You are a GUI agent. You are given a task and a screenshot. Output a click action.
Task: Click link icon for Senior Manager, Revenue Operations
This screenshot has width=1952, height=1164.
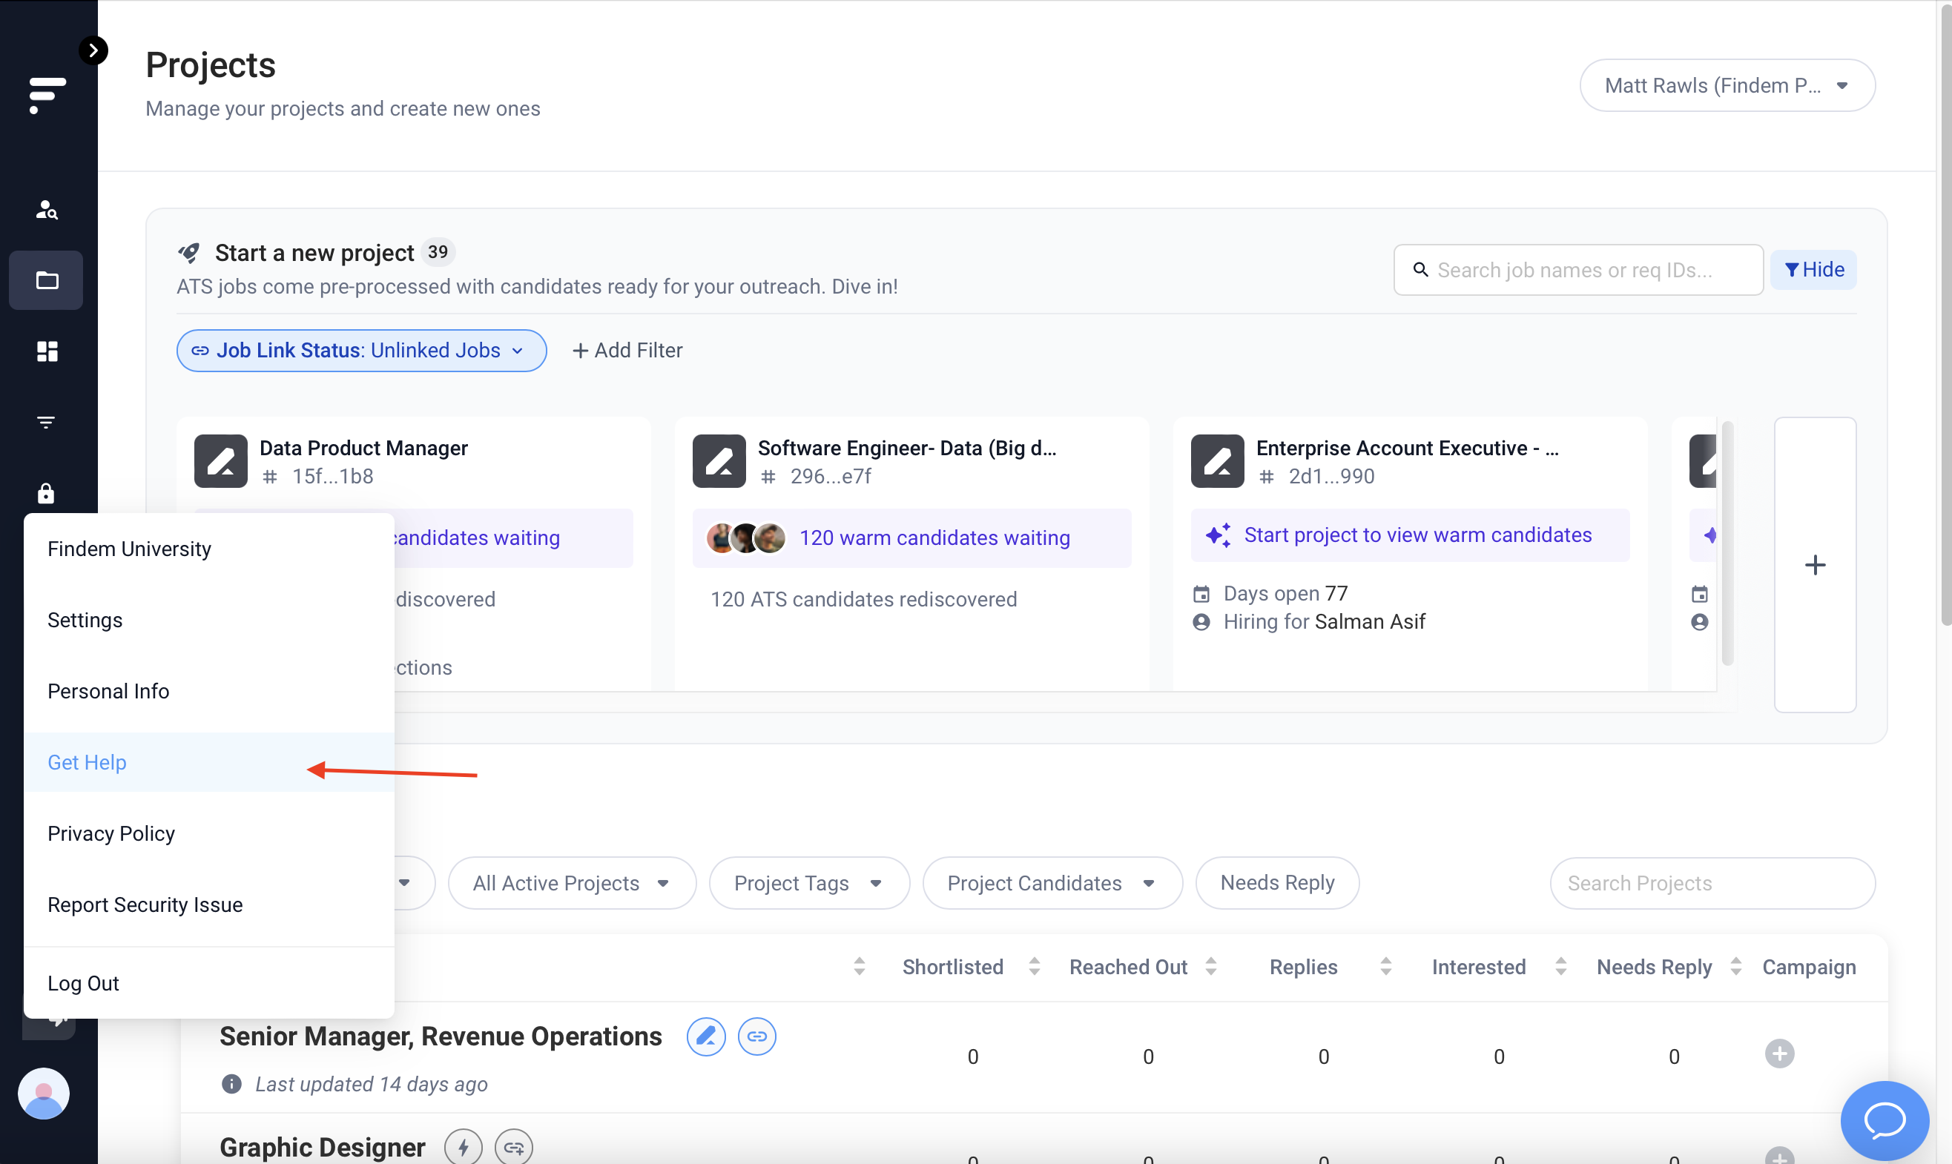tap(757, 1036)
